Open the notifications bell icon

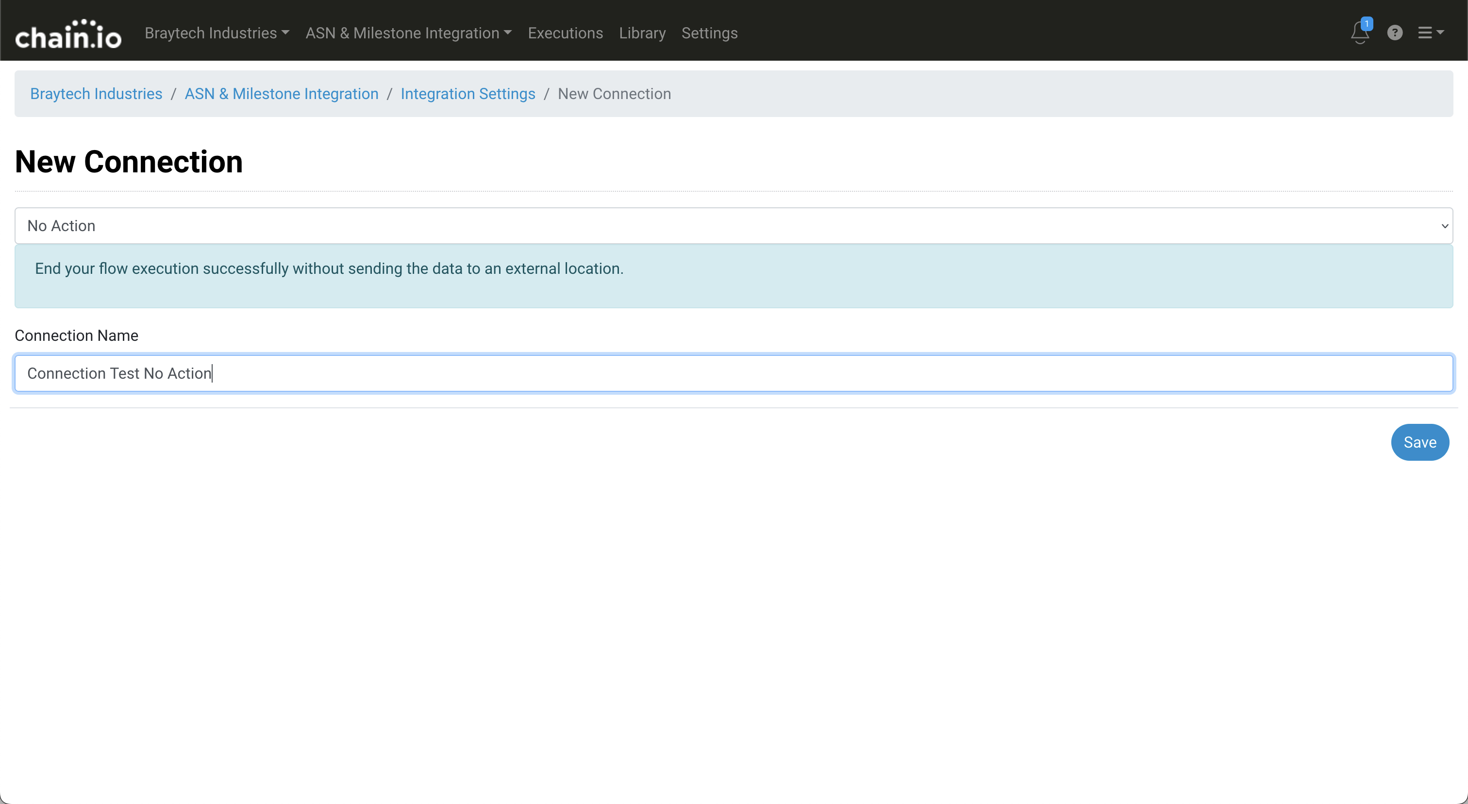[x=1359, y=34]
